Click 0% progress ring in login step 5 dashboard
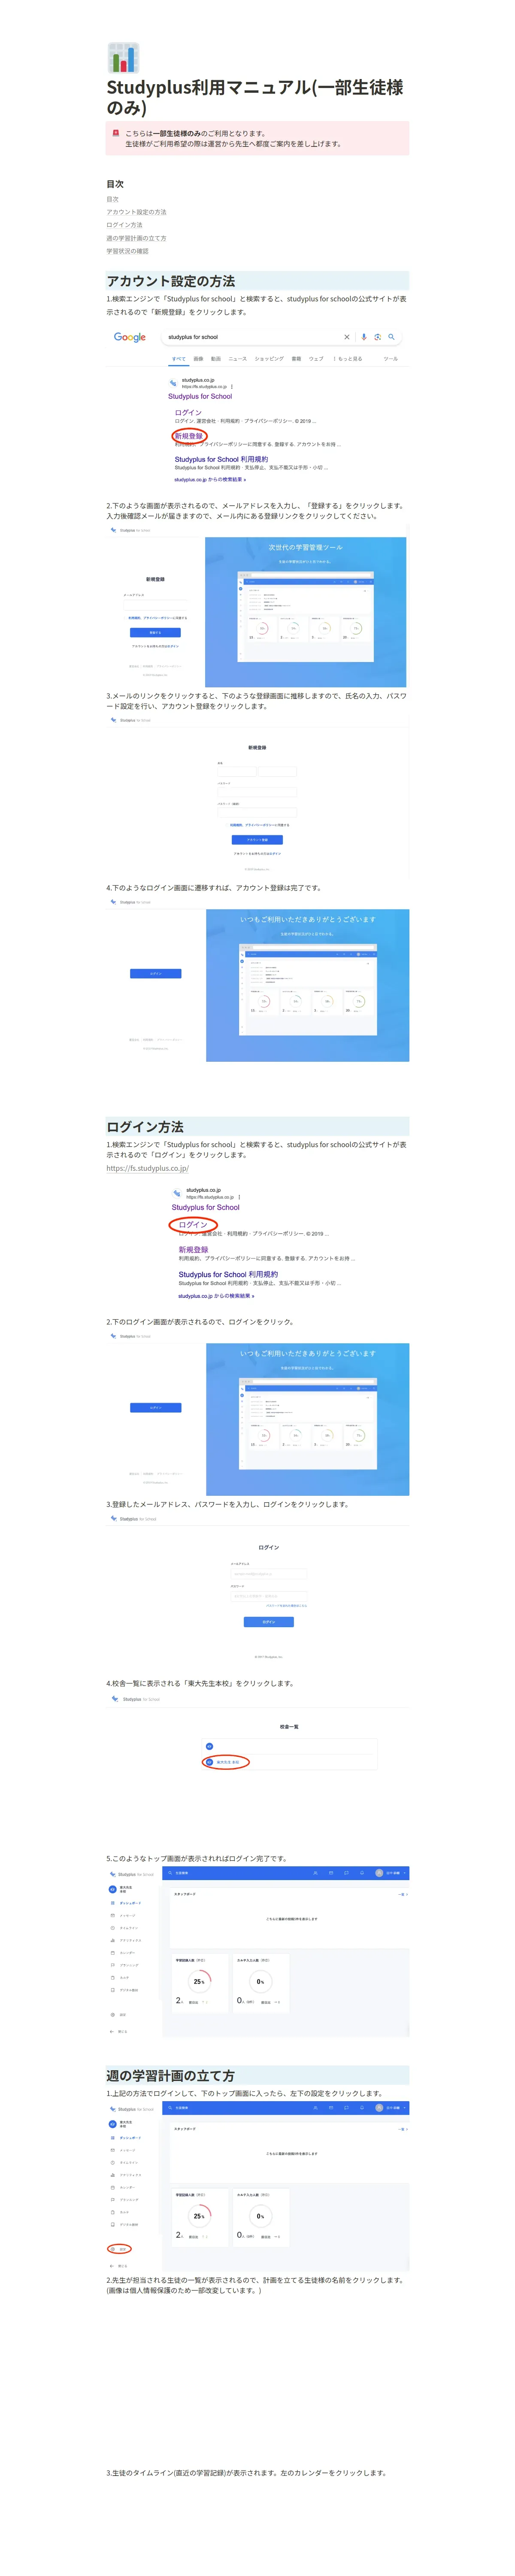The height and width of the screenshot is (2576, 515). pos(260,1981)
